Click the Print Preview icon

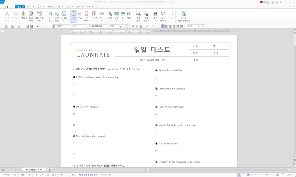pos(32,26)
